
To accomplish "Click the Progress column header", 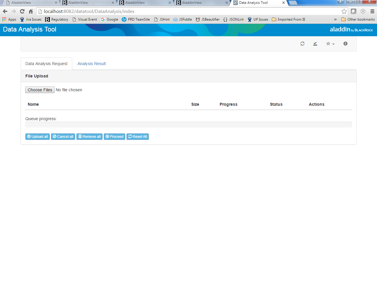I will point(228,104).
